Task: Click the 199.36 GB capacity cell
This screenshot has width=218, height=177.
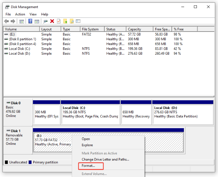Action: [x=135, y=49]
